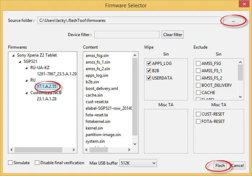
Task: Select apps_log.sin in Content list
Action: (97, 75)
